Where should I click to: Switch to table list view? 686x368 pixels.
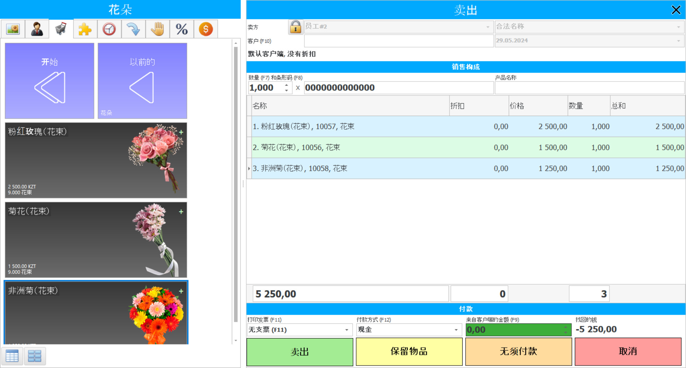point(12,356)
